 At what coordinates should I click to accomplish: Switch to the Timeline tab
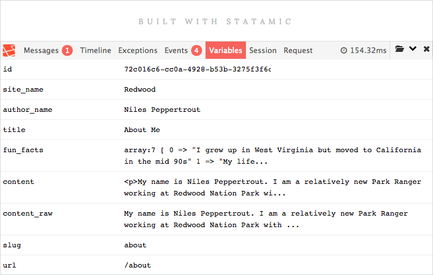pos(95,51)
